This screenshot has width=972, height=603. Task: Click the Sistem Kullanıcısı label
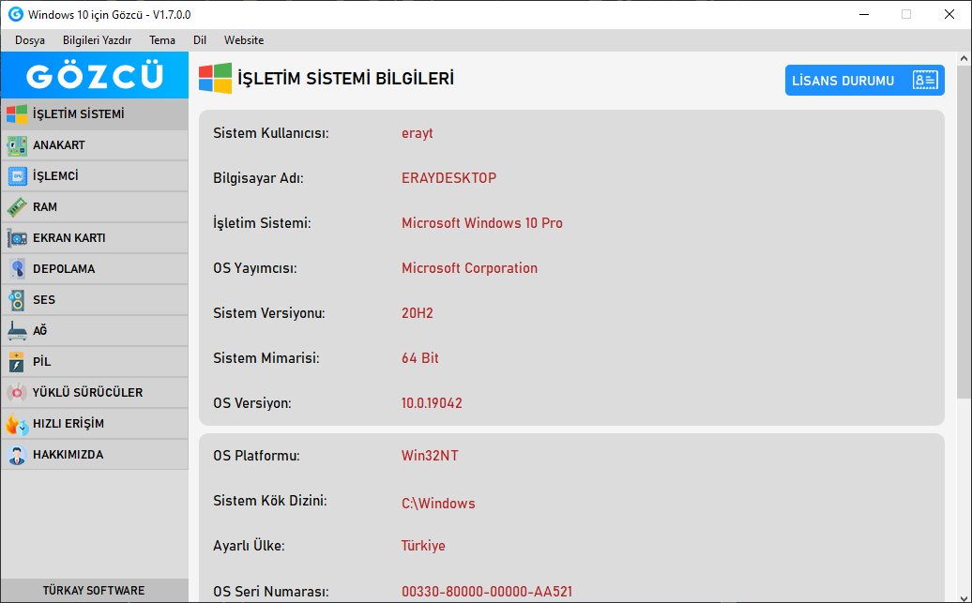click(x=271, y=133)
